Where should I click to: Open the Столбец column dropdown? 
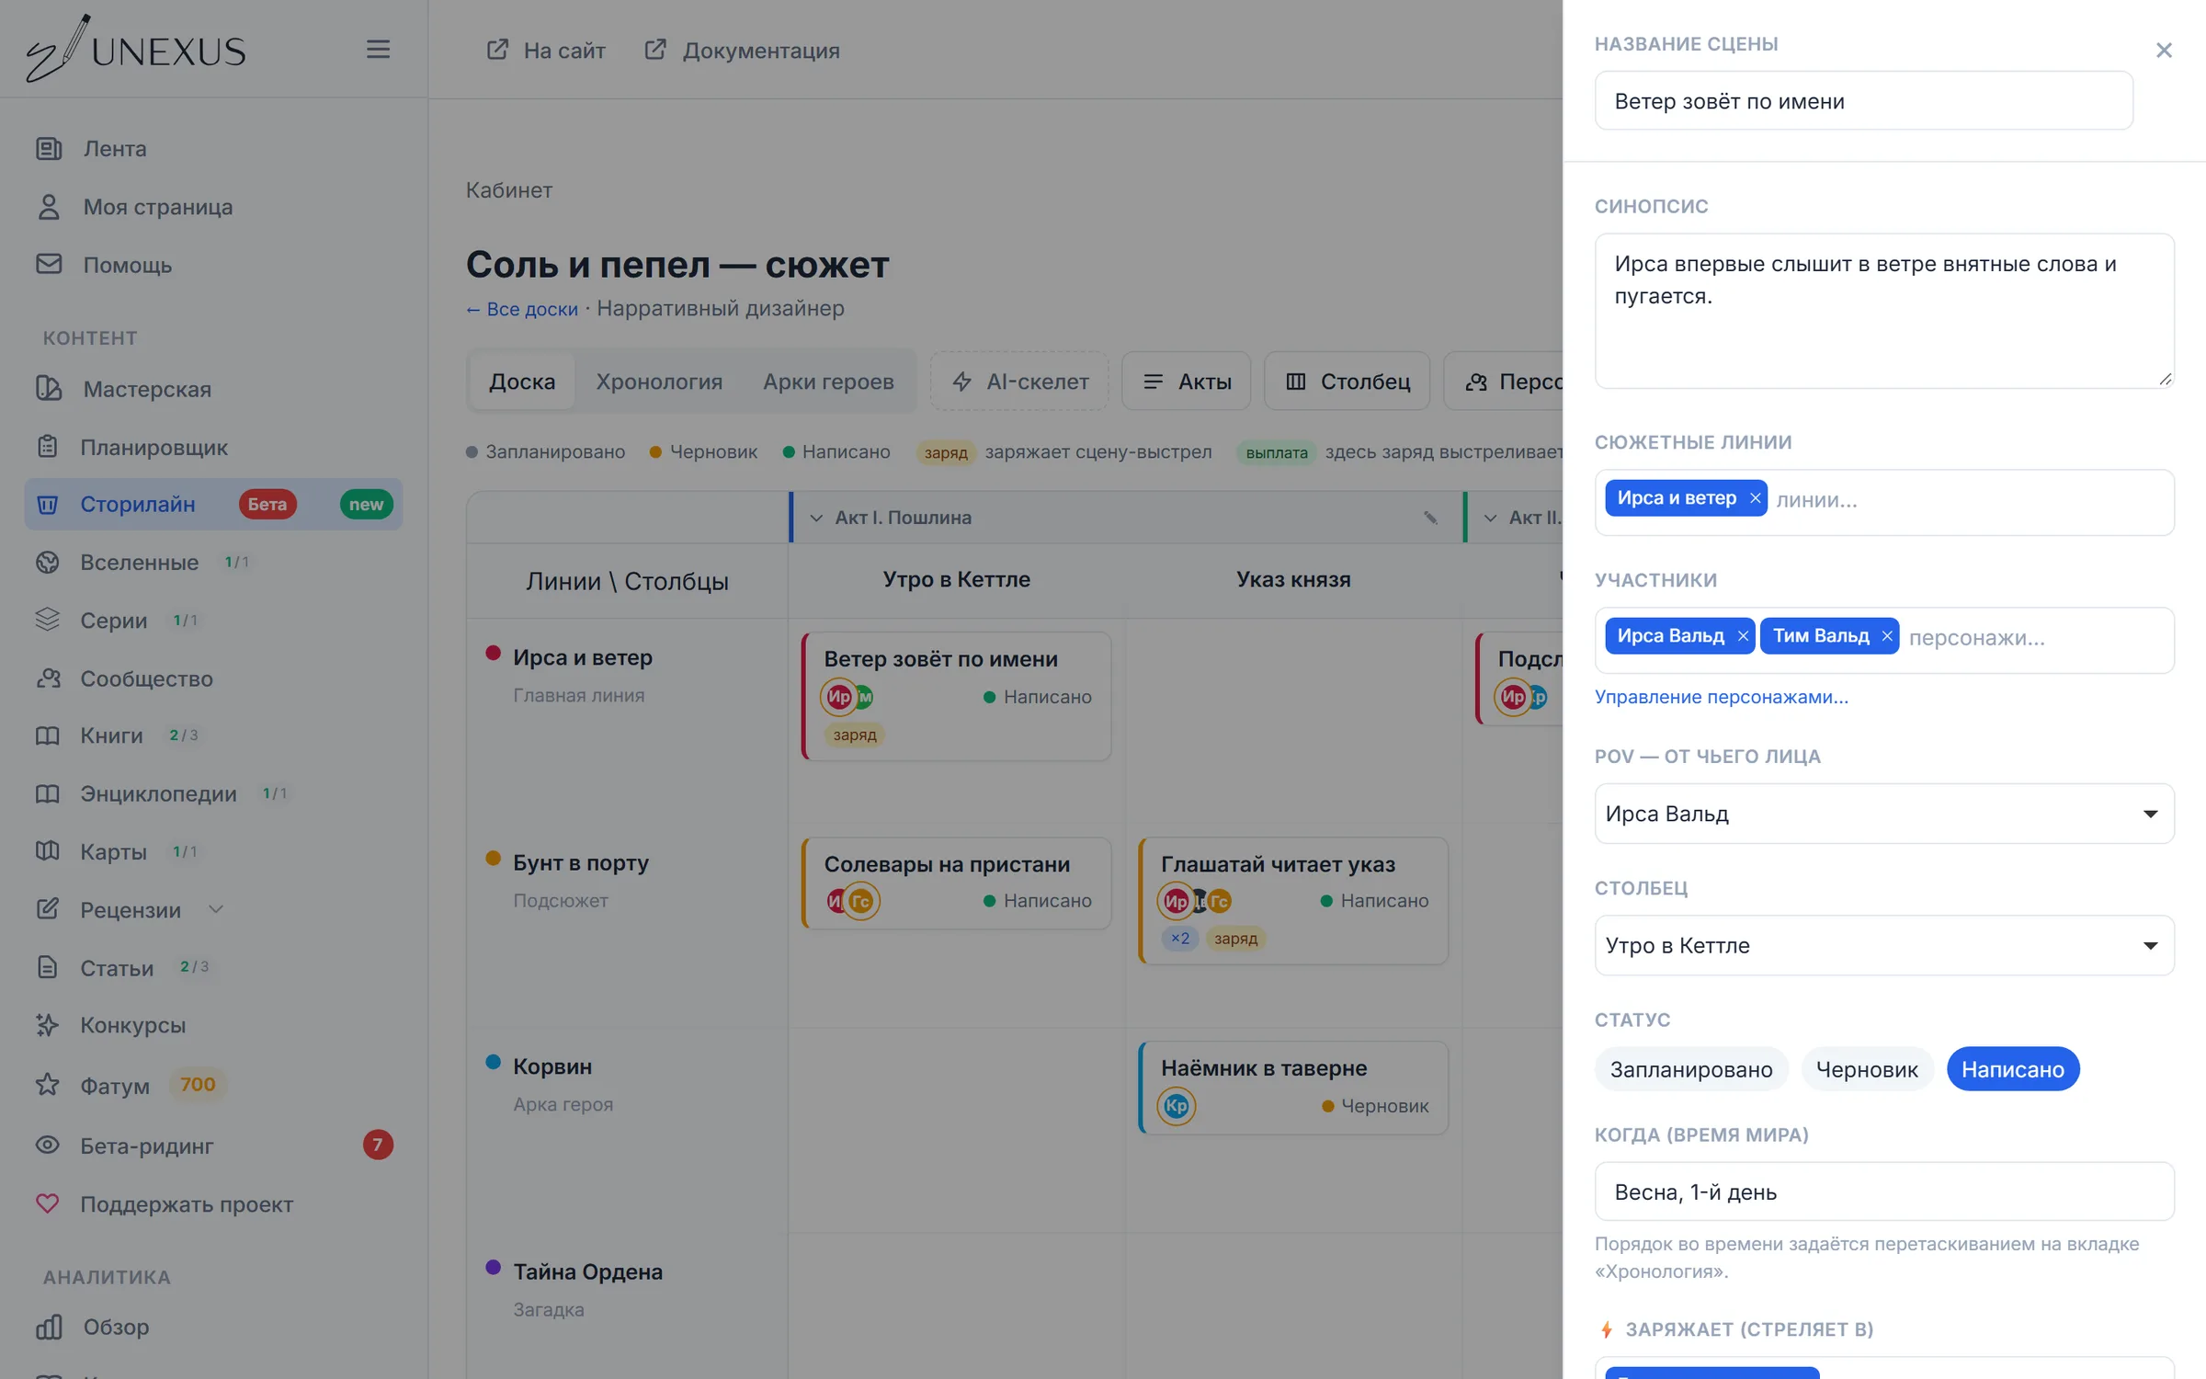(x=1884, y=945)
